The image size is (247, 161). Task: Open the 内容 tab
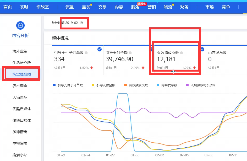coord(119,7)
